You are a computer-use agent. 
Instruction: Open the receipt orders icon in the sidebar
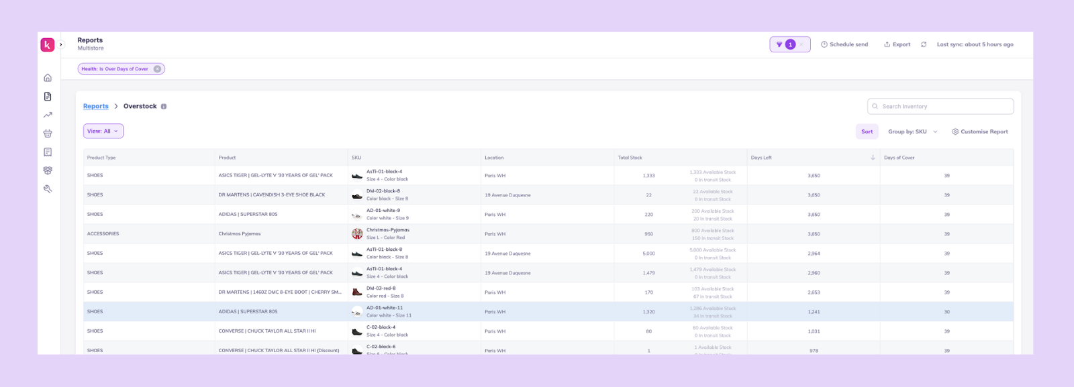point(48,152)
